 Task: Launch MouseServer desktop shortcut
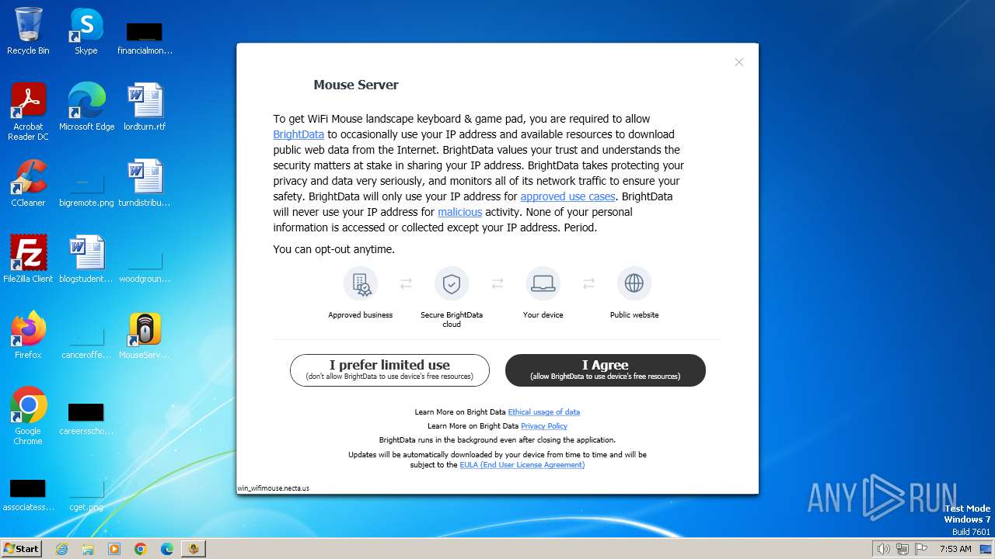coord(145,335)
